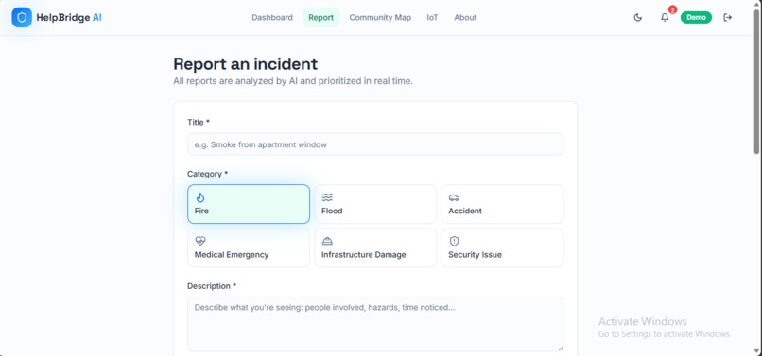
Task: Go to the Dashboard tab
Action: pos(272,18)
